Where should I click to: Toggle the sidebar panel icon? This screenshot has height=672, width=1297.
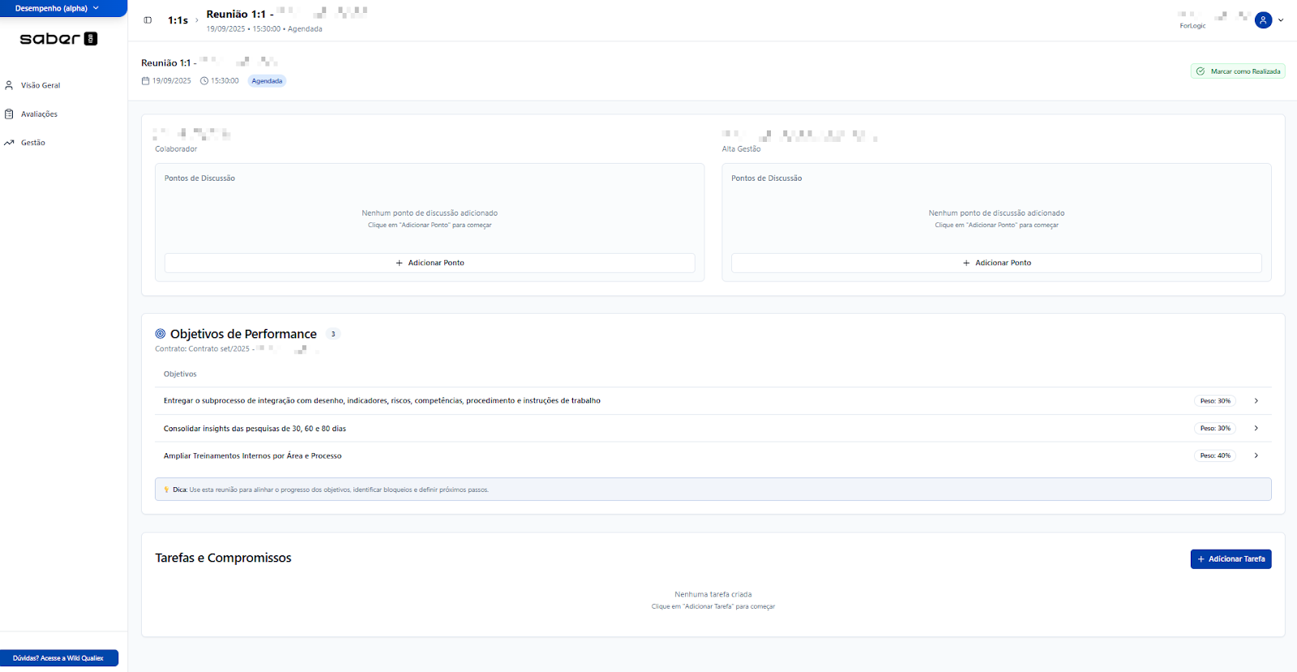(148, 20)
